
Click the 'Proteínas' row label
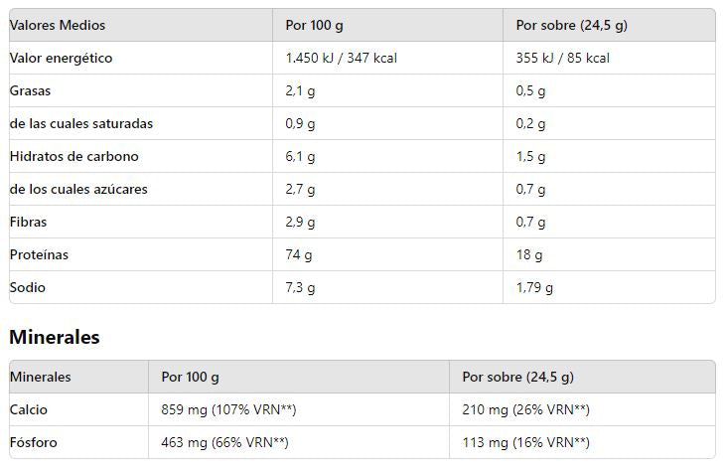point(39,254)
